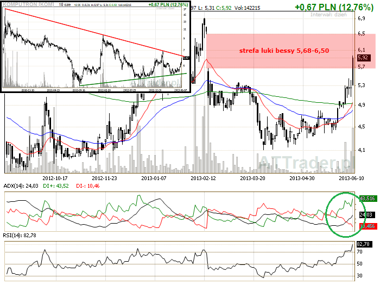This screenshot has height=284, width=380.
Task: Click the 4,5 price axis label
Action: point(362,127)
